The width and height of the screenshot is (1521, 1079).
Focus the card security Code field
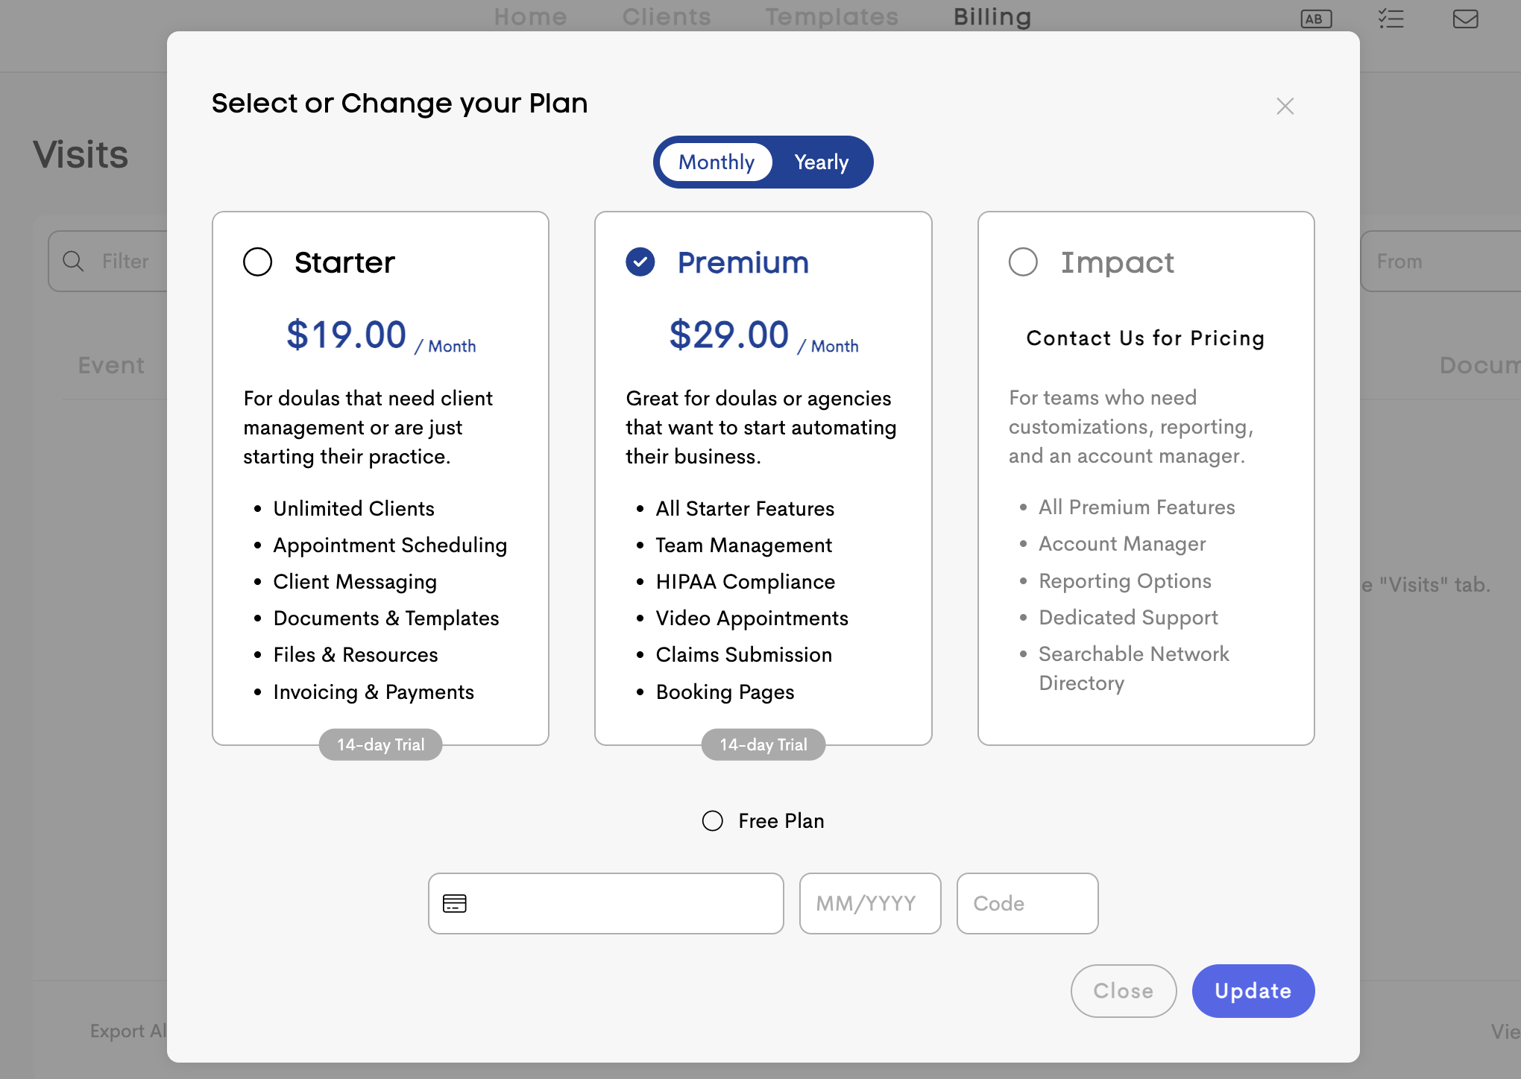pos(1027,904)
